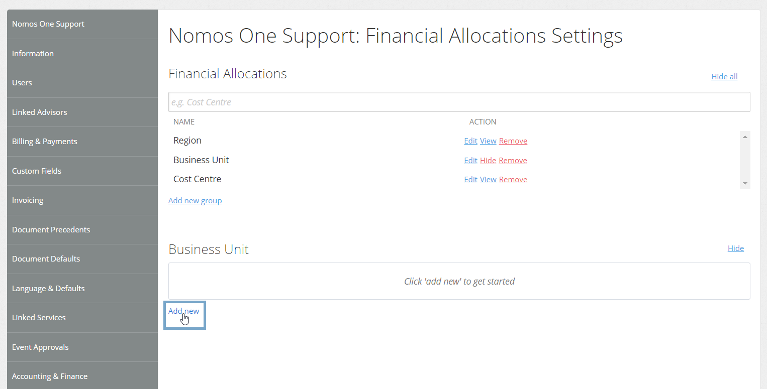Image resolution: width=767 pixels, height=389 pixels.
Task: Click the scroll down arrow in allocations list
Action: tap(745, 184)
